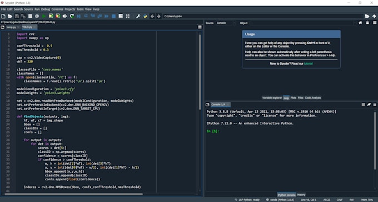The width and height of the screenshot is (378, 202).
Task: Click the interrupt kernel square icon in console
Action: coord(364,105)
